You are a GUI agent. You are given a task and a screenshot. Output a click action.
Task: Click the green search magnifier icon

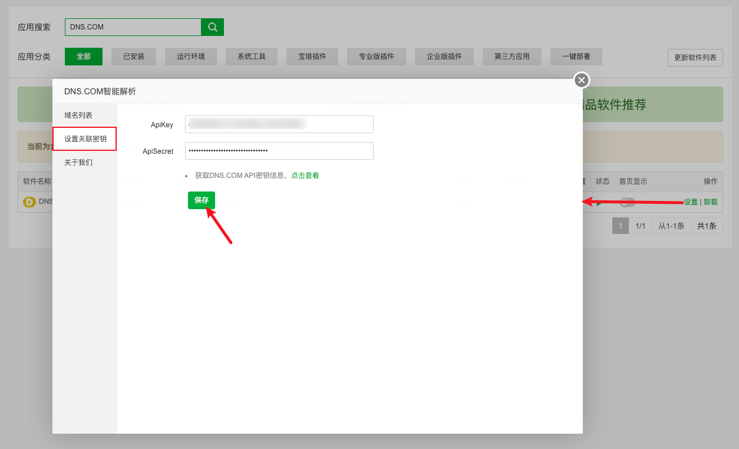pos(213,27)
